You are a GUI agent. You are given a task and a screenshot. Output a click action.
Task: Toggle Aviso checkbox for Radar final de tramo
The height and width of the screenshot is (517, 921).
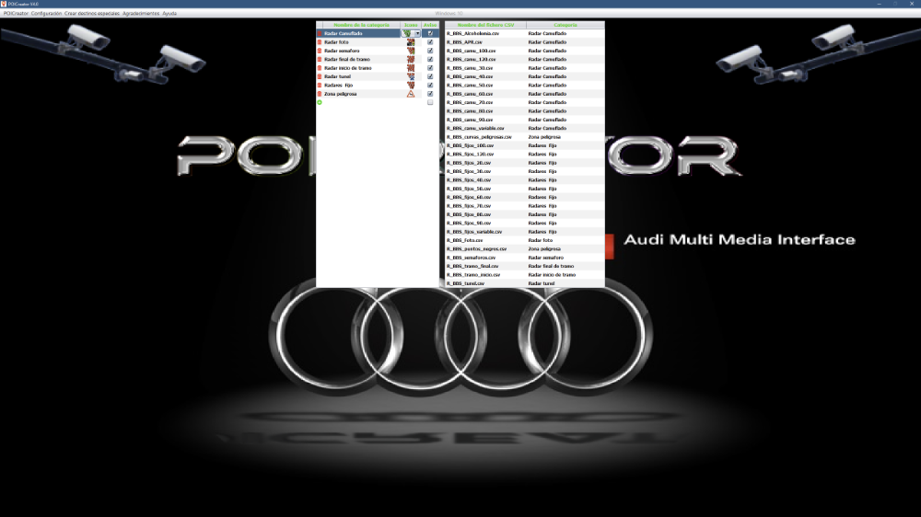(430, 59)
